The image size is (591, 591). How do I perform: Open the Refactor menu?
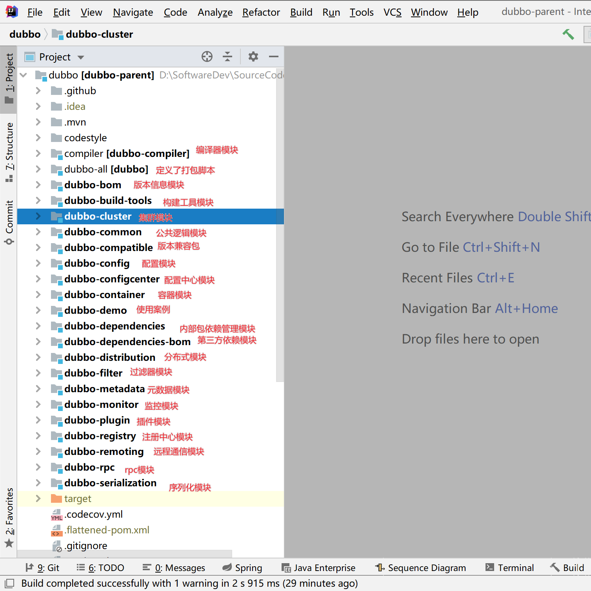(261, 12)
